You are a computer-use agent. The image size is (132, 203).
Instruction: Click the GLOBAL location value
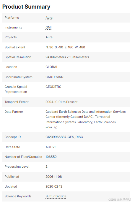52,67
